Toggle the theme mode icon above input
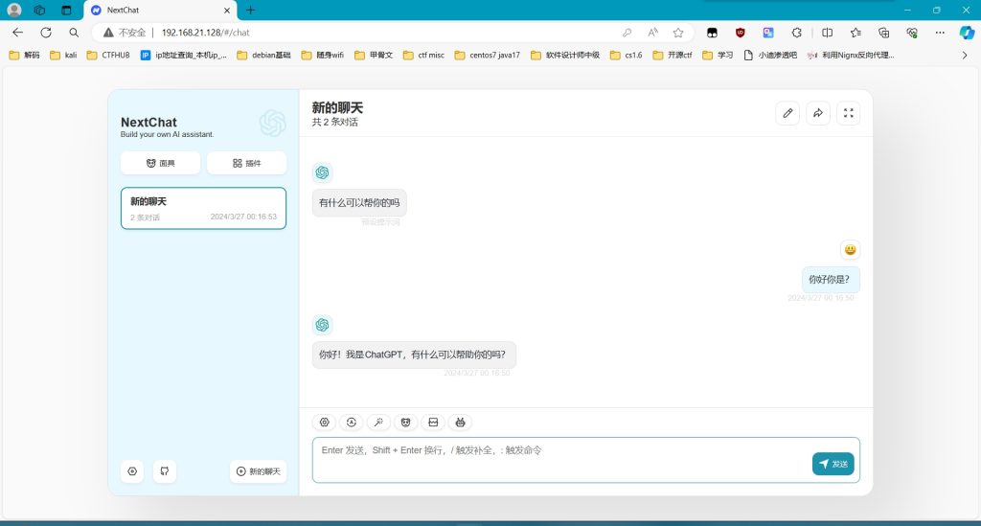 (x=352, y=422)
